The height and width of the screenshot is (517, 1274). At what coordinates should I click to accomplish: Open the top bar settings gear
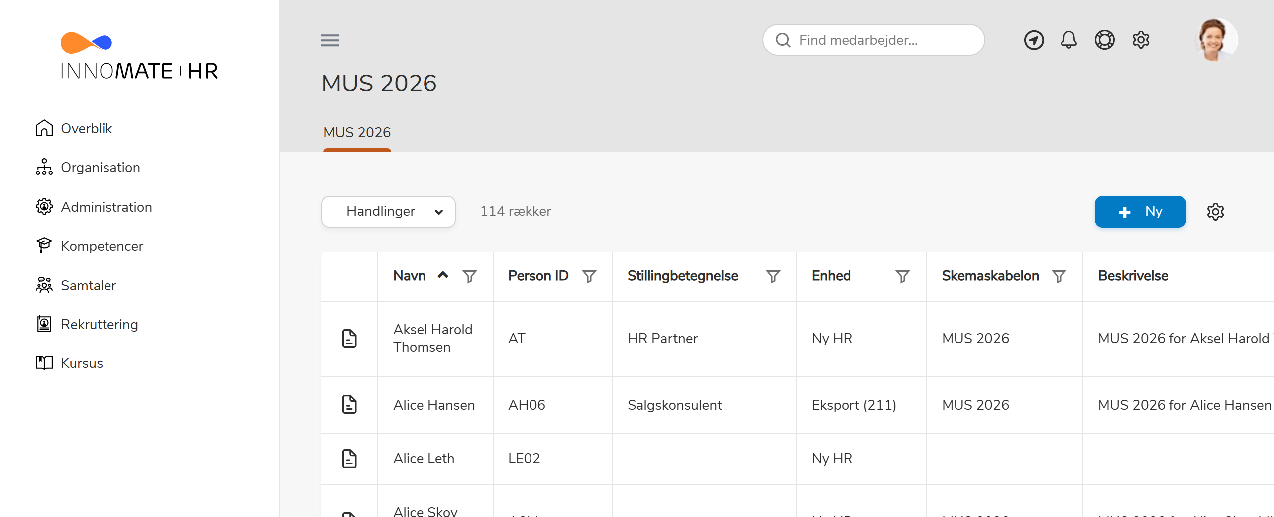tap(1141, 40)
